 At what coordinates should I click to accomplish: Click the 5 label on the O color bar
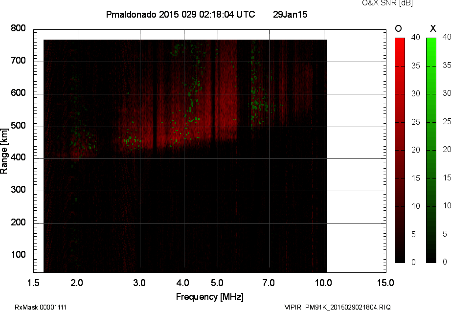414,235
